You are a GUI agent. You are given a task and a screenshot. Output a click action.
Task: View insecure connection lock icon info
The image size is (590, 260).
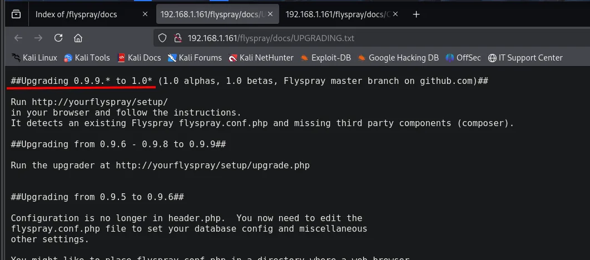point(177,38)
